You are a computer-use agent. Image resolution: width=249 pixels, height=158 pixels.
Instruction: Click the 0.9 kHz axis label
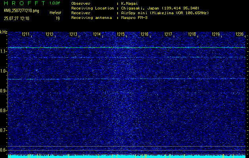[3, 91]
